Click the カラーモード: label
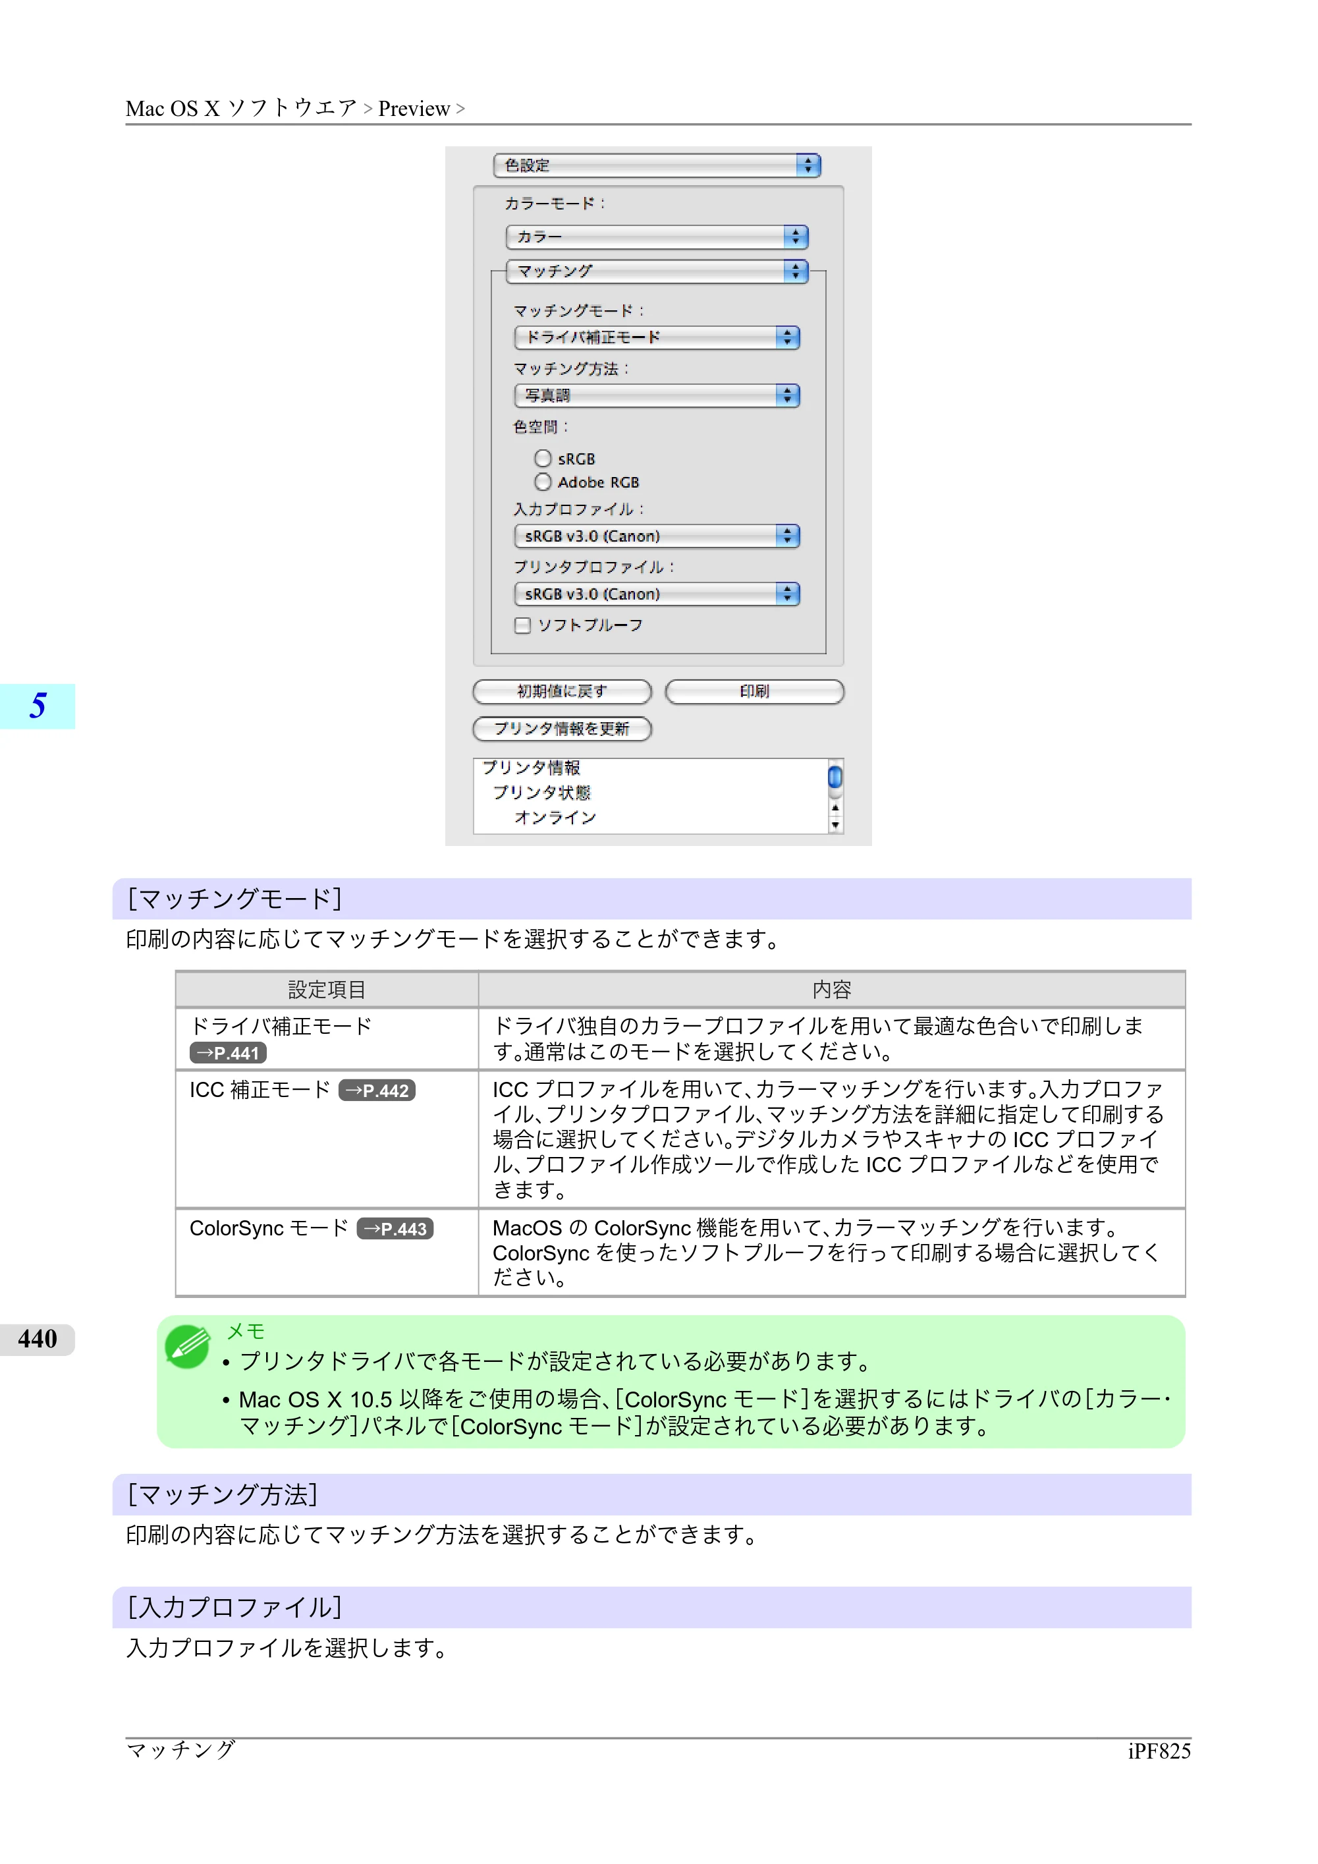 [x=555, y=203]
